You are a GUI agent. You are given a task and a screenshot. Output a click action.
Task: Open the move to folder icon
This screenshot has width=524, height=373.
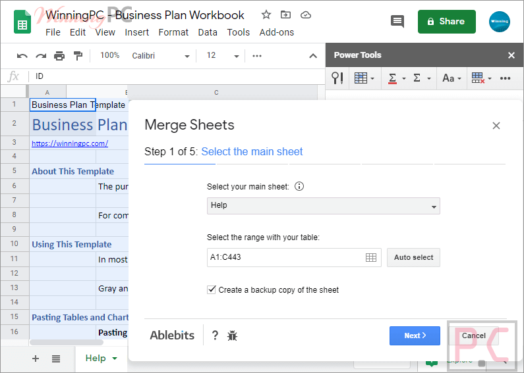(285, 14)
